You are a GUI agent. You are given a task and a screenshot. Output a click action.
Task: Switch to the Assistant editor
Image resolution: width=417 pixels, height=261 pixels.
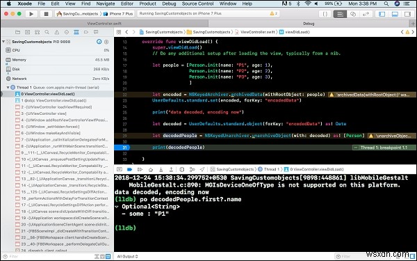point(353,14)
